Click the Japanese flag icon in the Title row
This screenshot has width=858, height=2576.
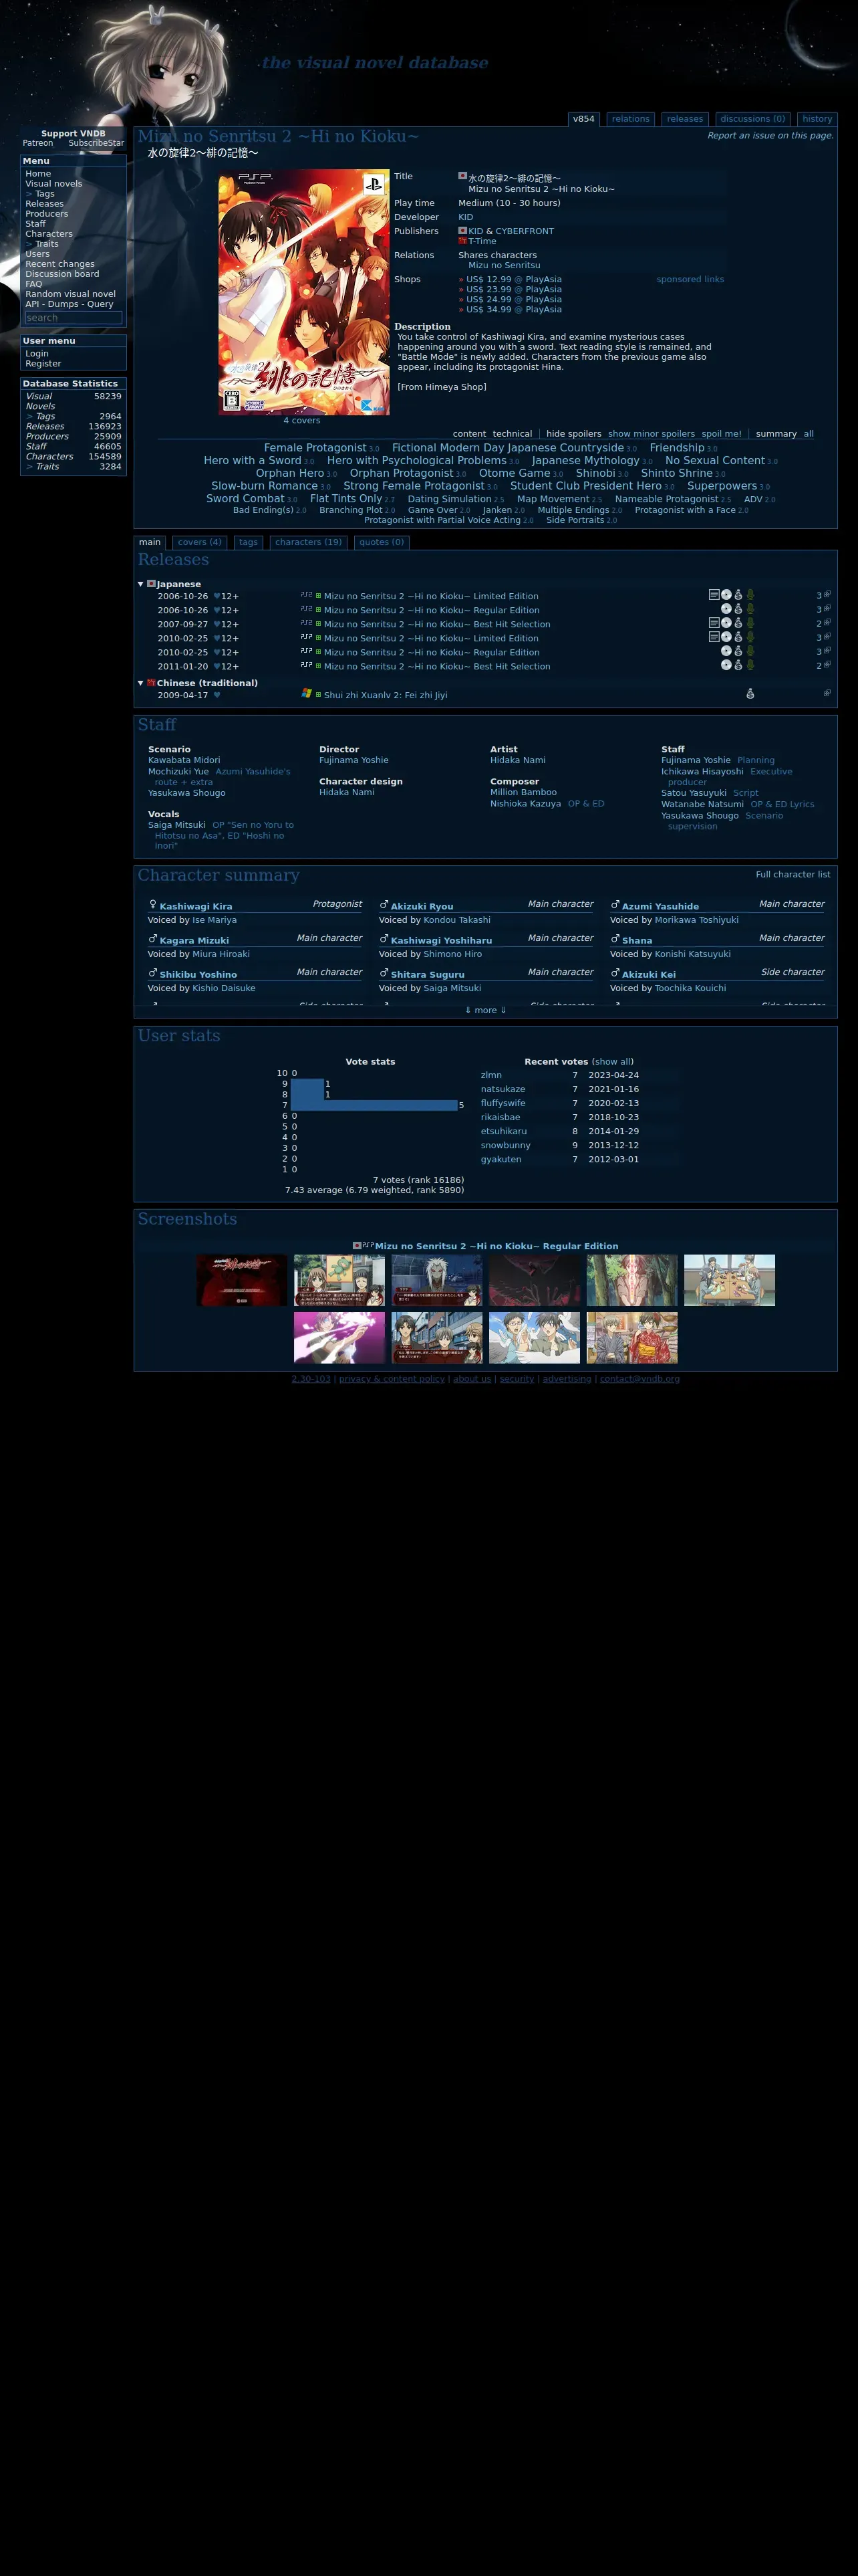coord(462,175)
